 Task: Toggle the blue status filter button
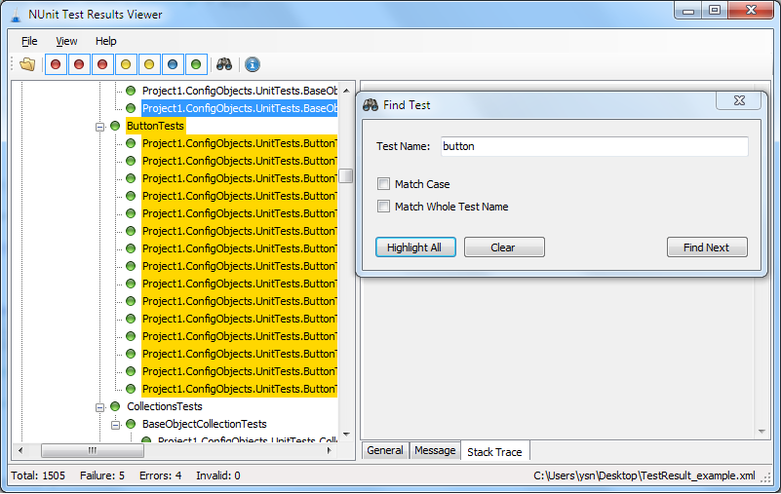tap(173, 64)
